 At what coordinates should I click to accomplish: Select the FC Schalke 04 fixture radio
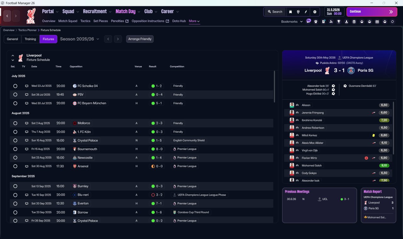tap(15, 86)
